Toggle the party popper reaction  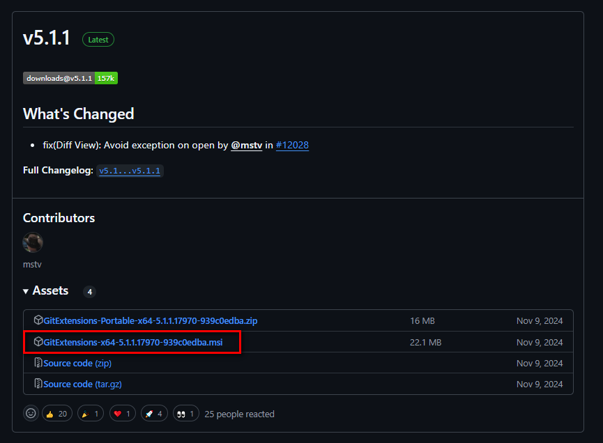point(89,414)
